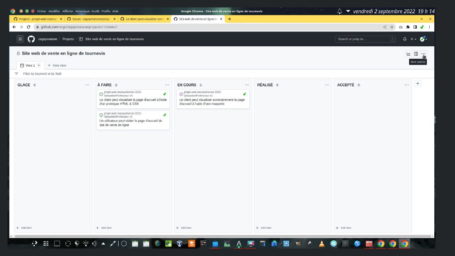The image size is (455, 256).
Task: Click the open issue status icon on card #4
Action: pos(101,94)
